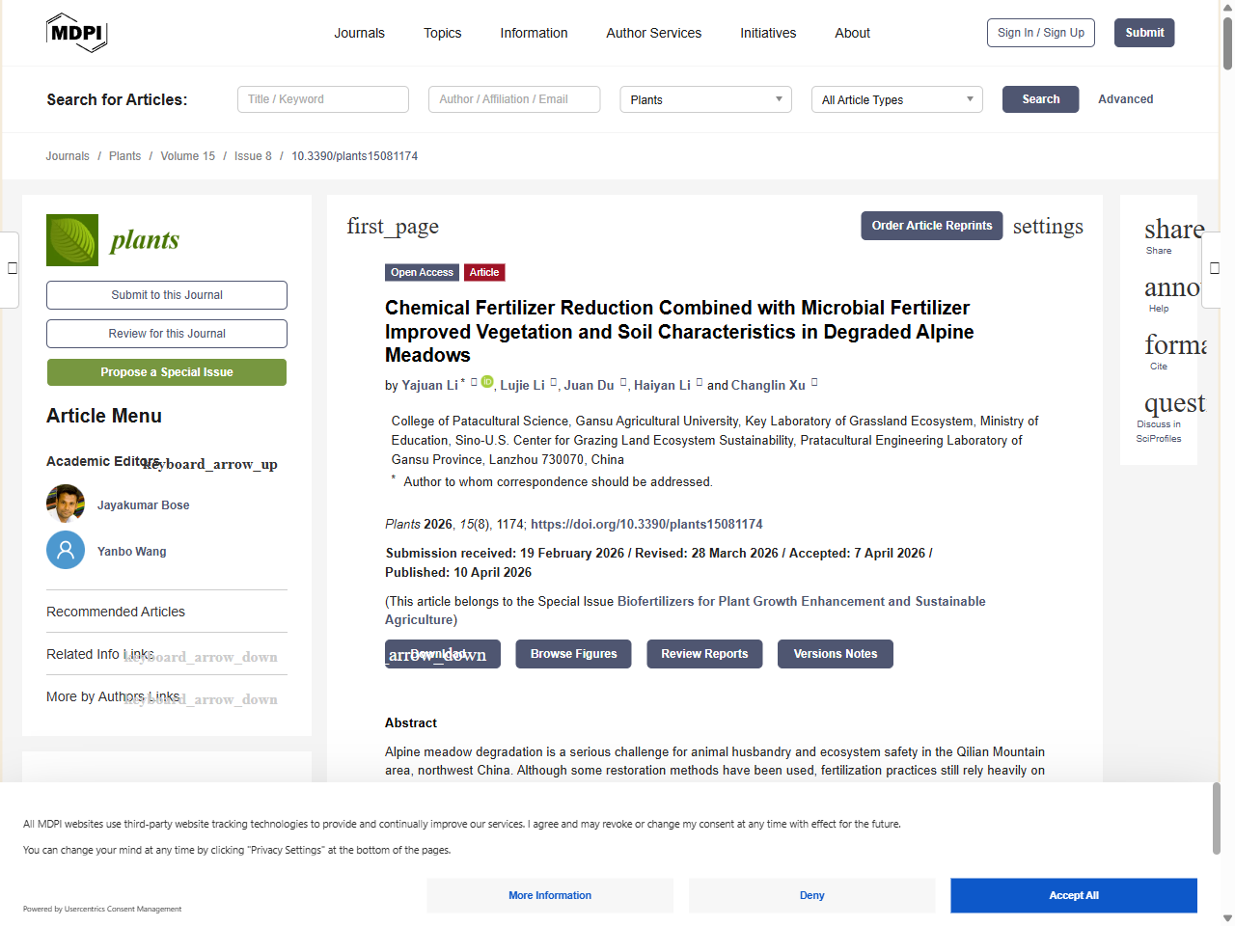Click Jayakumar Bose's profile photo
Viewport: 1235px width, 926px height.
tap(66, 504)
